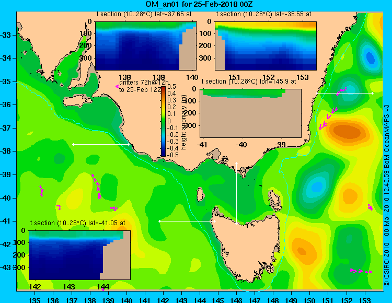
Task: Click the magenta drifter track near 39°S 138°E
Action: 97,187
